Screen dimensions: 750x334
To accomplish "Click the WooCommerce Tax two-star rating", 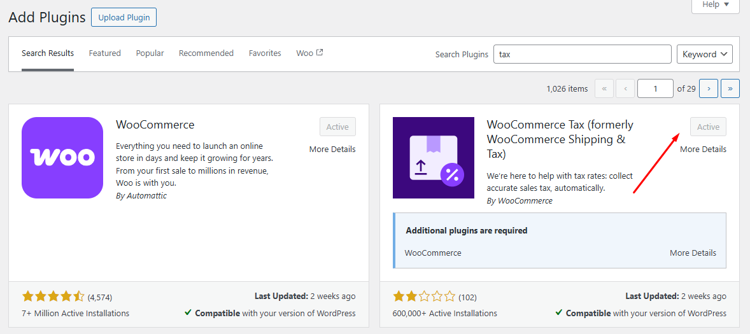I will 424,296.
